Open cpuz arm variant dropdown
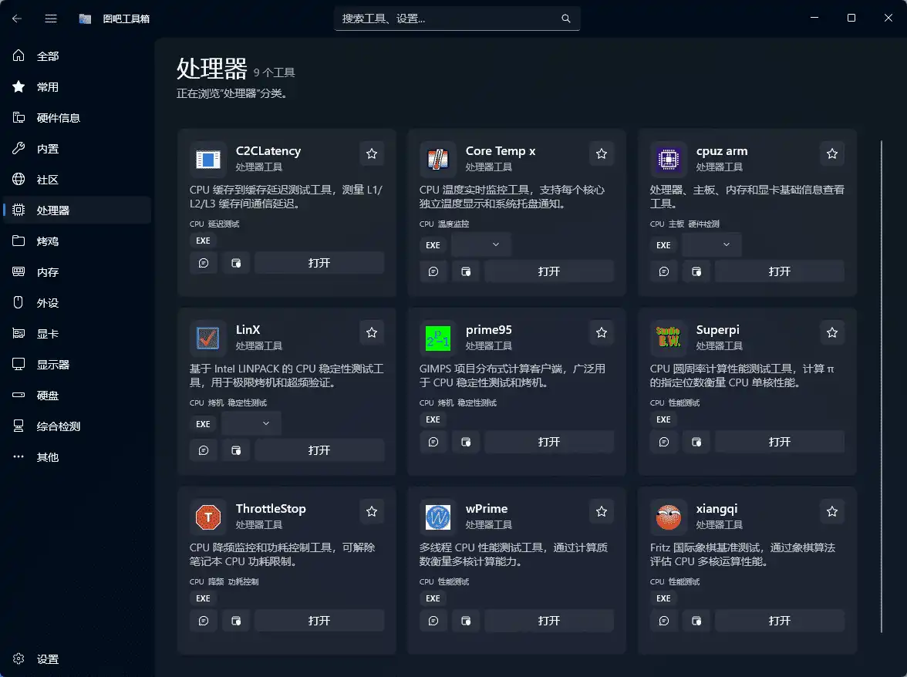 (x=711, y=244)
